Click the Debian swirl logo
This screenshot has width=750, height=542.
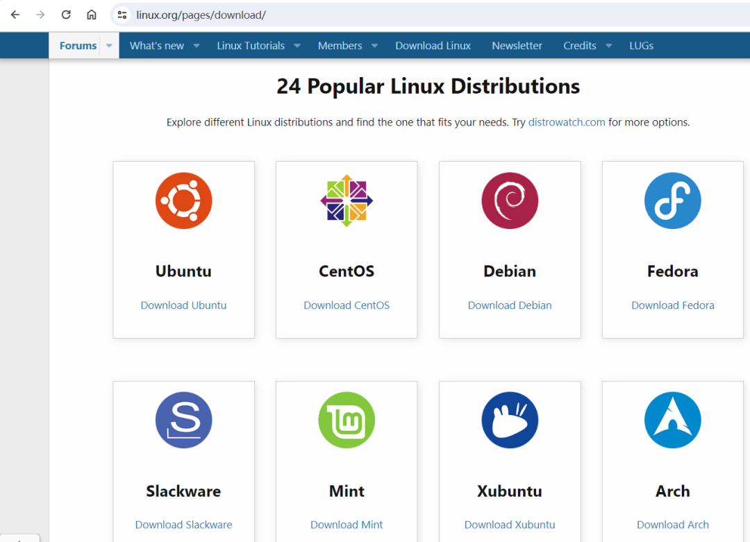coord(510,201)
